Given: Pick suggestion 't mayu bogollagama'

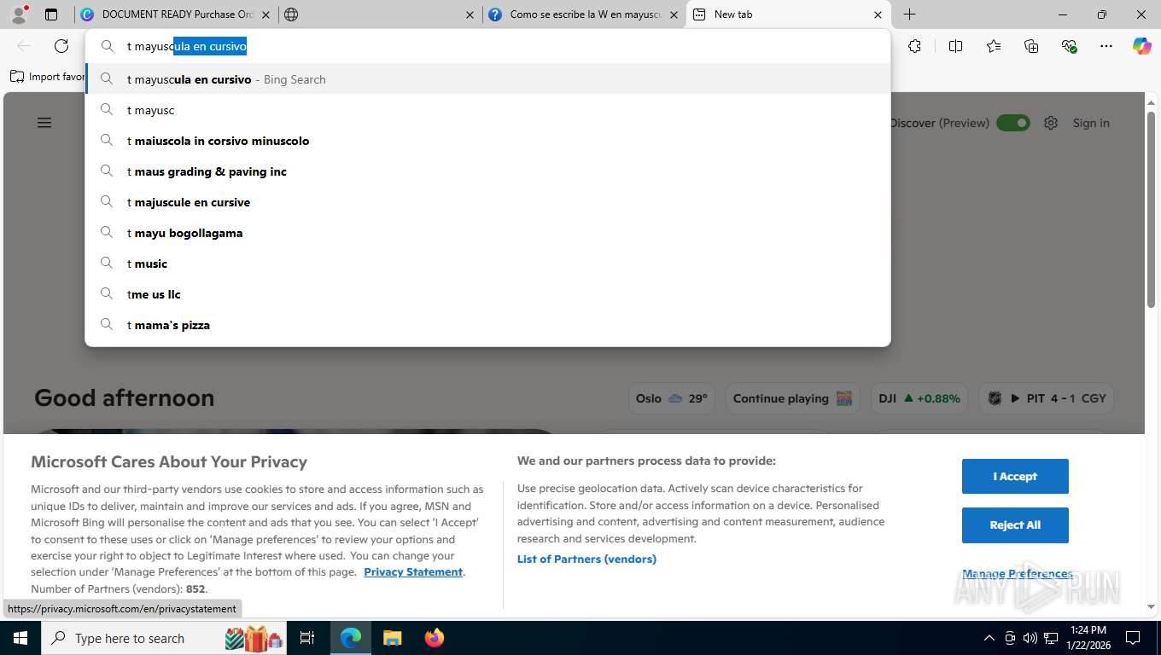Looking at the screenshot, I should coord(487,233).
